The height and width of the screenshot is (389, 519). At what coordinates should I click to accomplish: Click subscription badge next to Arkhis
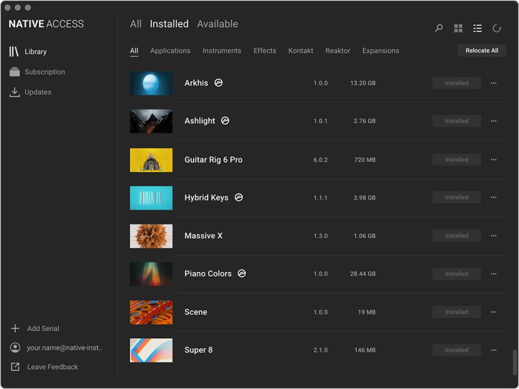(218, 83)
